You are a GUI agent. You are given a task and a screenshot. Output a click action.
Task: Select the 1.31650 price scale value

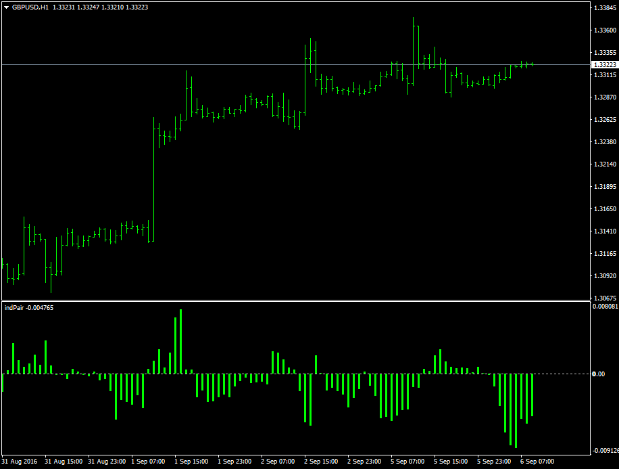(605, 209)
